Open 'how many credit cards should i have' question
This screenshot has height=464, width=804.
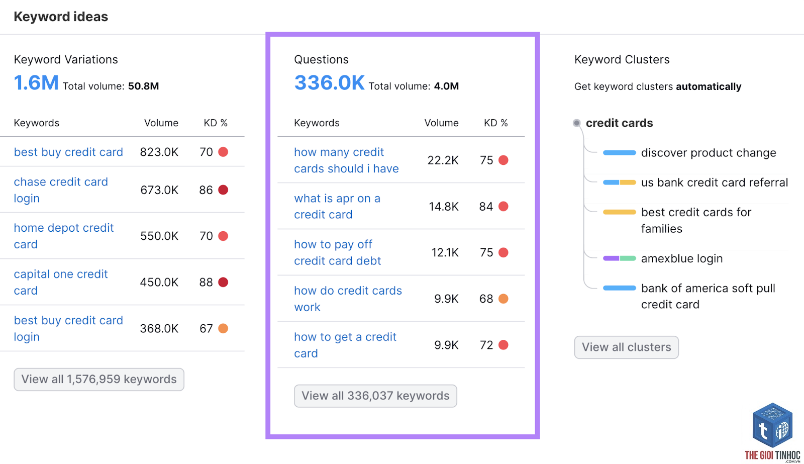tap(346, 160)
